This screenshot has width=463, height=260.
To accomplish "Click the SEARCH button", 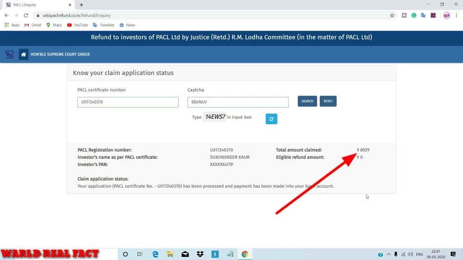I will pos(307,101).
